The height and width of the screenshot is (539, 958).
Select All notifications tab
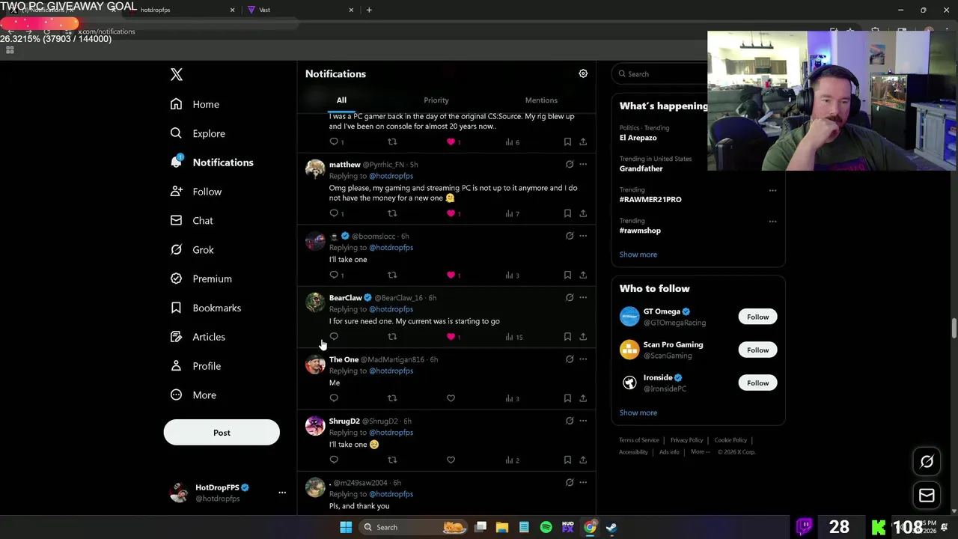341,100
